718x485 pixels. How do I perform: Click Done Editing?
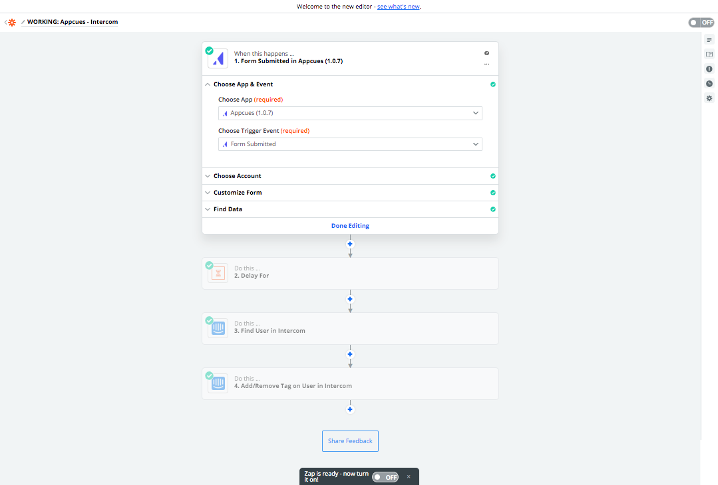[350, 226]
